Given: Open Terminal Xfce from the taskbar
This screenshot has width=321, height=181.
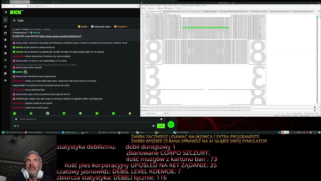Looking at the screenshot, I should [123, 132].
